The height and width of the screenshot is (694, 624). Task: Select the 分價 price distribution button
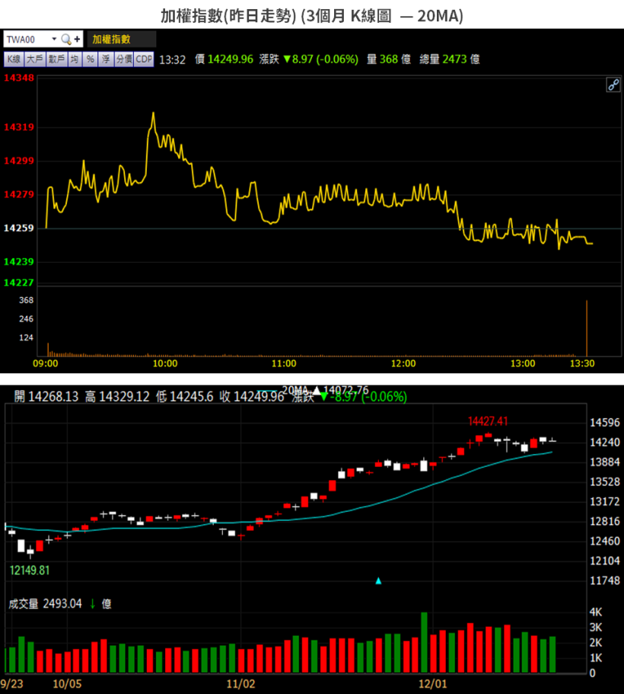coord(124,59)
